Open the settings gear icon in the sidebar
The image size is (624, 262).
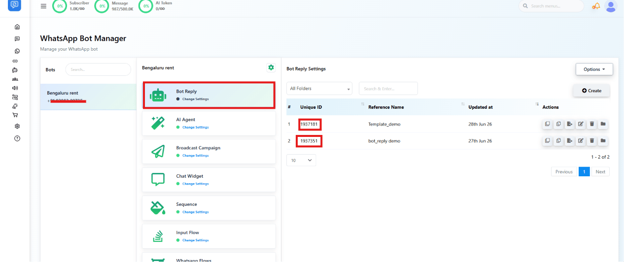pos(17,126)
